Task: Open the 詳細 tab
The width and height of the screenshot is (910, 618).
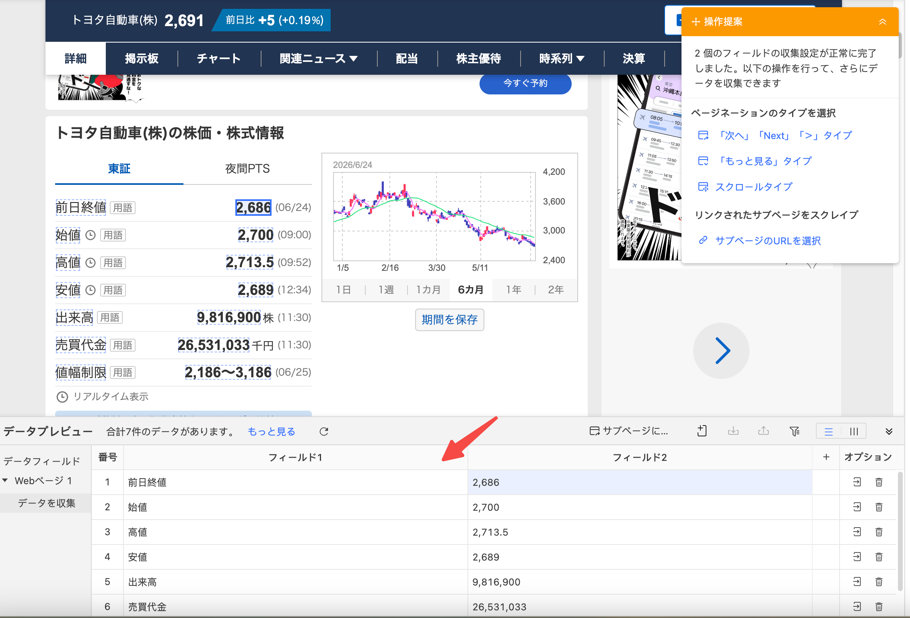Action: (76, 59)
